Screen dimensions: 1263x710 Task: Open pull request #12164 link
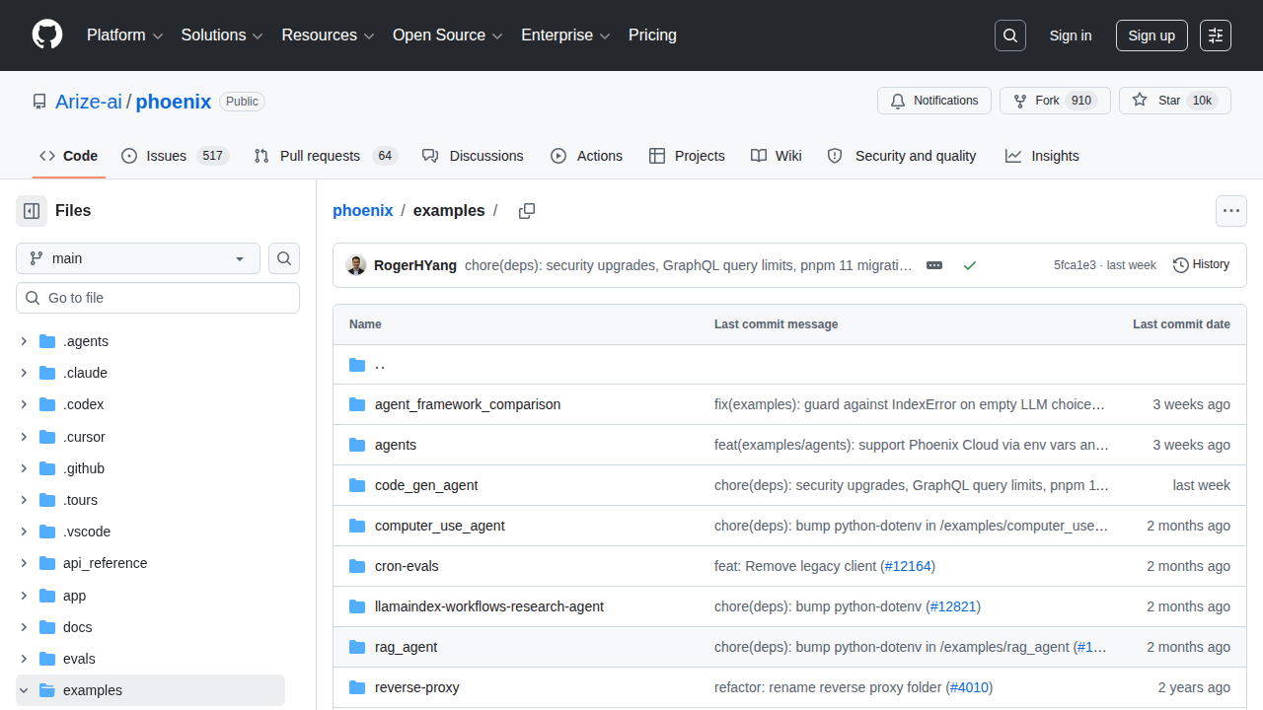coord(908,566)
